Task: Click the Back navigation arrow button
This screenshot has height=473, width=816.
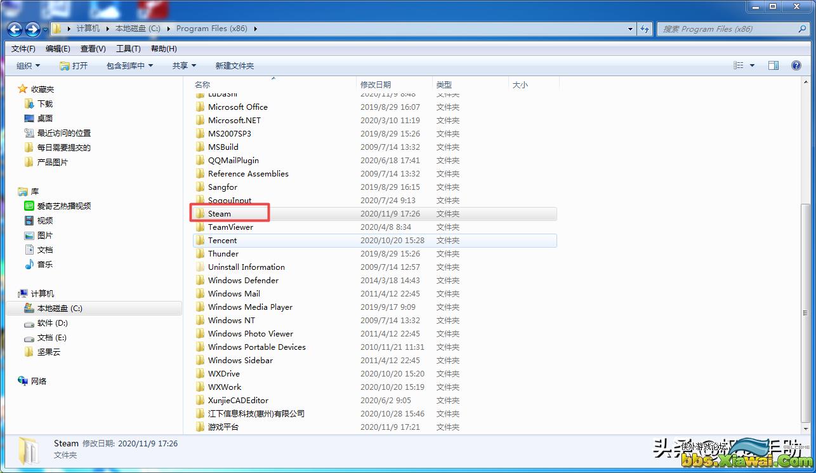Action: point(15,29)
